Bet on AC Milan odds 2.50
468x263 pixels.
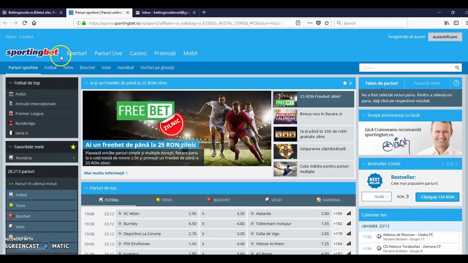tap(192, 214)
